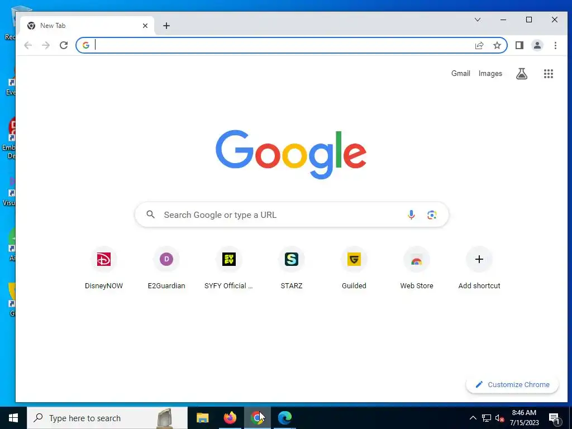This screenshot has width=572, height=429.
Task: Click the Customize Chrome button
Action: [x=512, y=384]
